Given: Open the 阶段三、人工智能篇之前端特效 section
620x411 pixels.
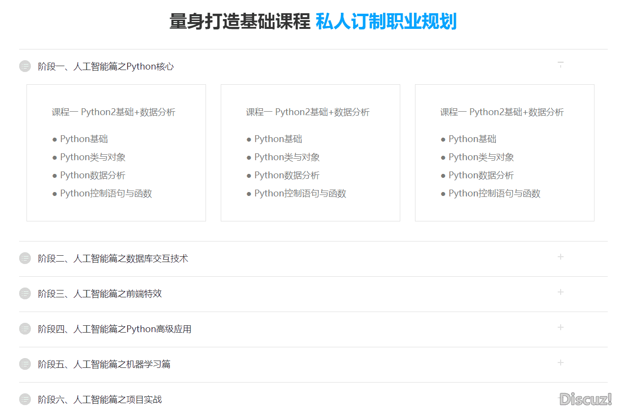Looking at the screenshot, I should [100, 294].
